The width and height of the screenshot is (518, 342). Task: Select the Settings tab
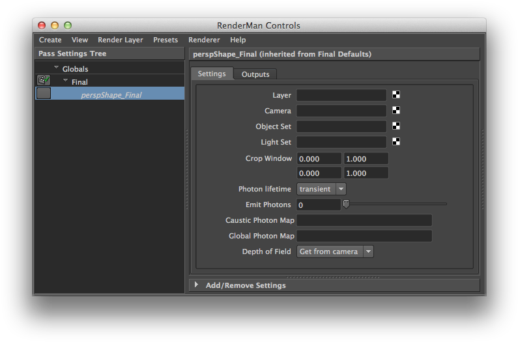click(x=212, y=74)
